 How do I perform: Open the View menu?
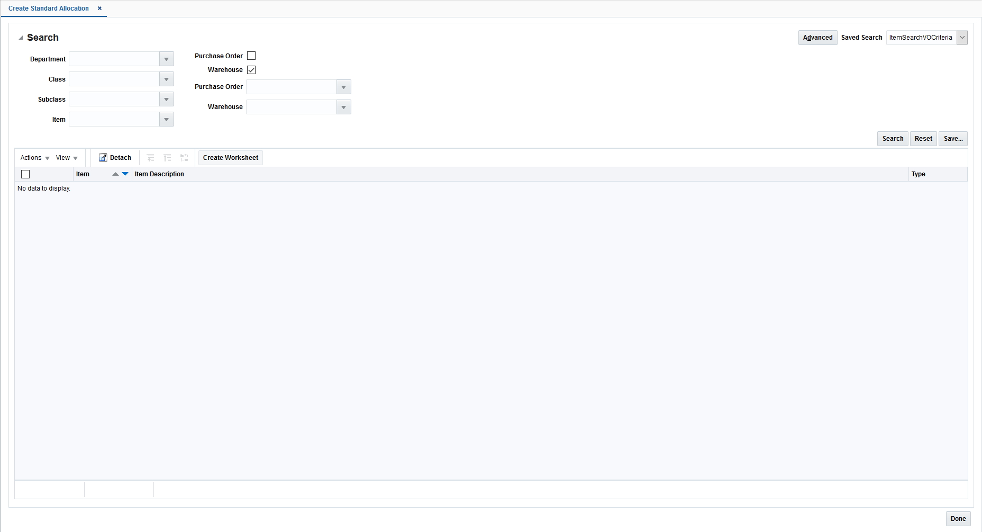pos(66,158)
